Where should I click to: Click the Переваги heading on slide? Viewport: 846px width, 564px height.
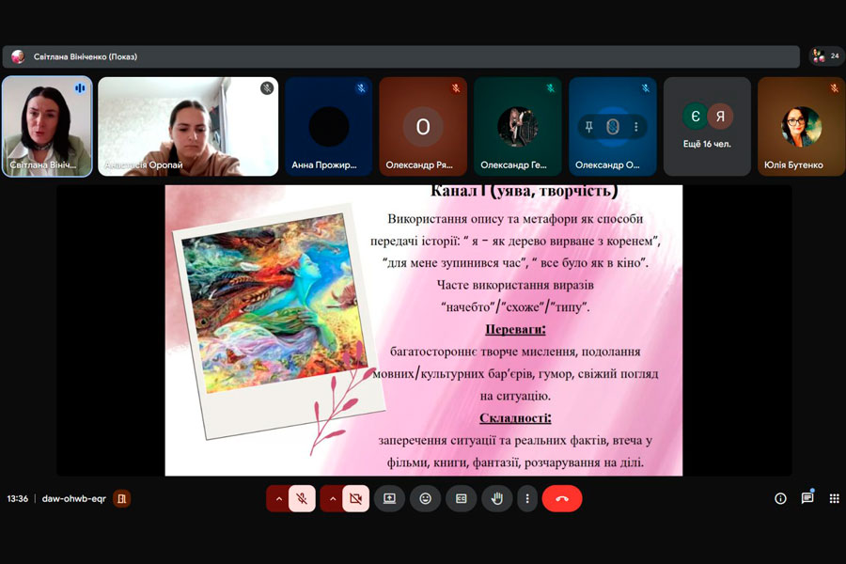[x=515, y=329]
